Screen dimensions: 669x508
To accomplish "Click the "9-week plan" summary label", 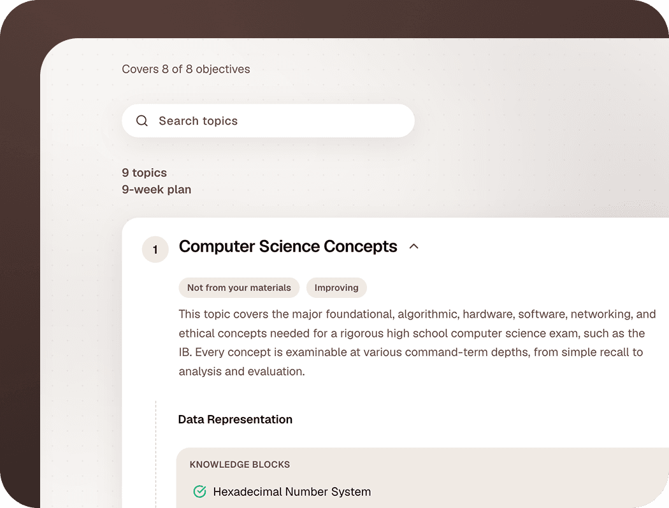I will (157, 189).
